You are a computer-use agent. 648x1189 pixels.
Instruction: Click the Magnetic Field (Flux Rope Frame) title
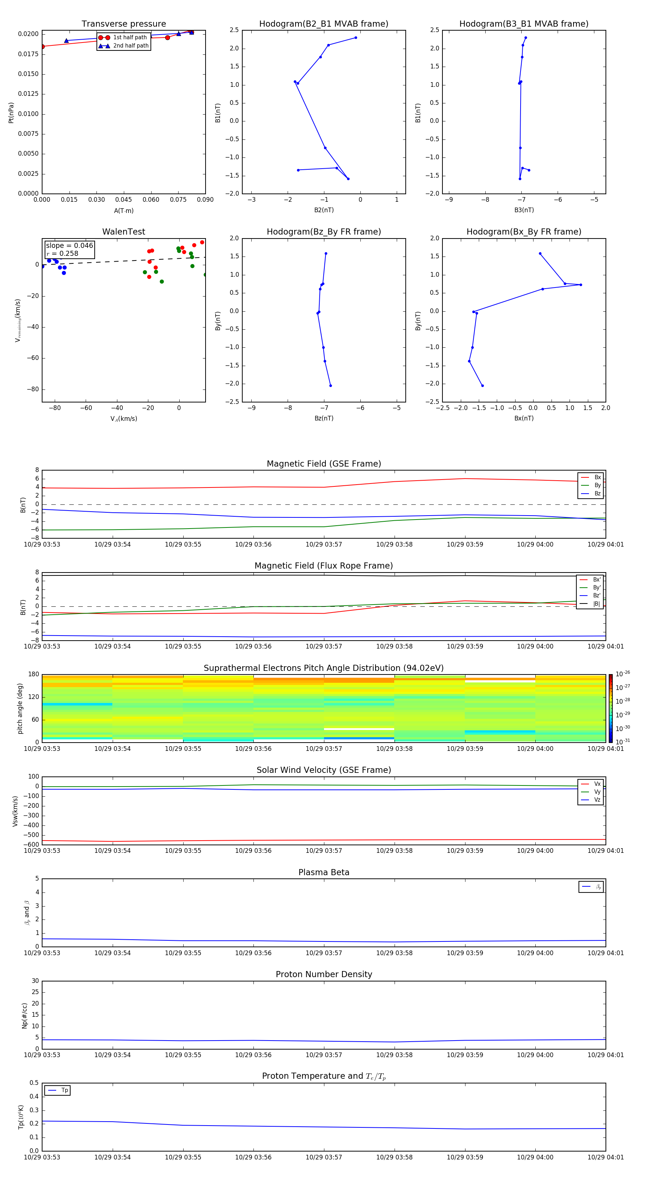point(324,566)
